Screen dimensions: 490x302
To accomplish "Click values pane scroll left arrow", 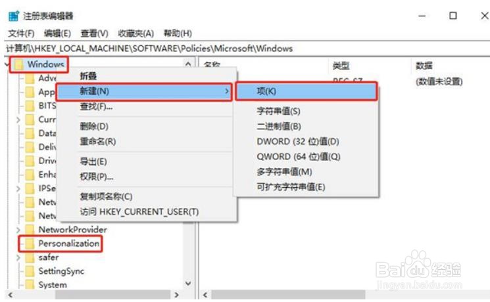I will click(205, 295).
